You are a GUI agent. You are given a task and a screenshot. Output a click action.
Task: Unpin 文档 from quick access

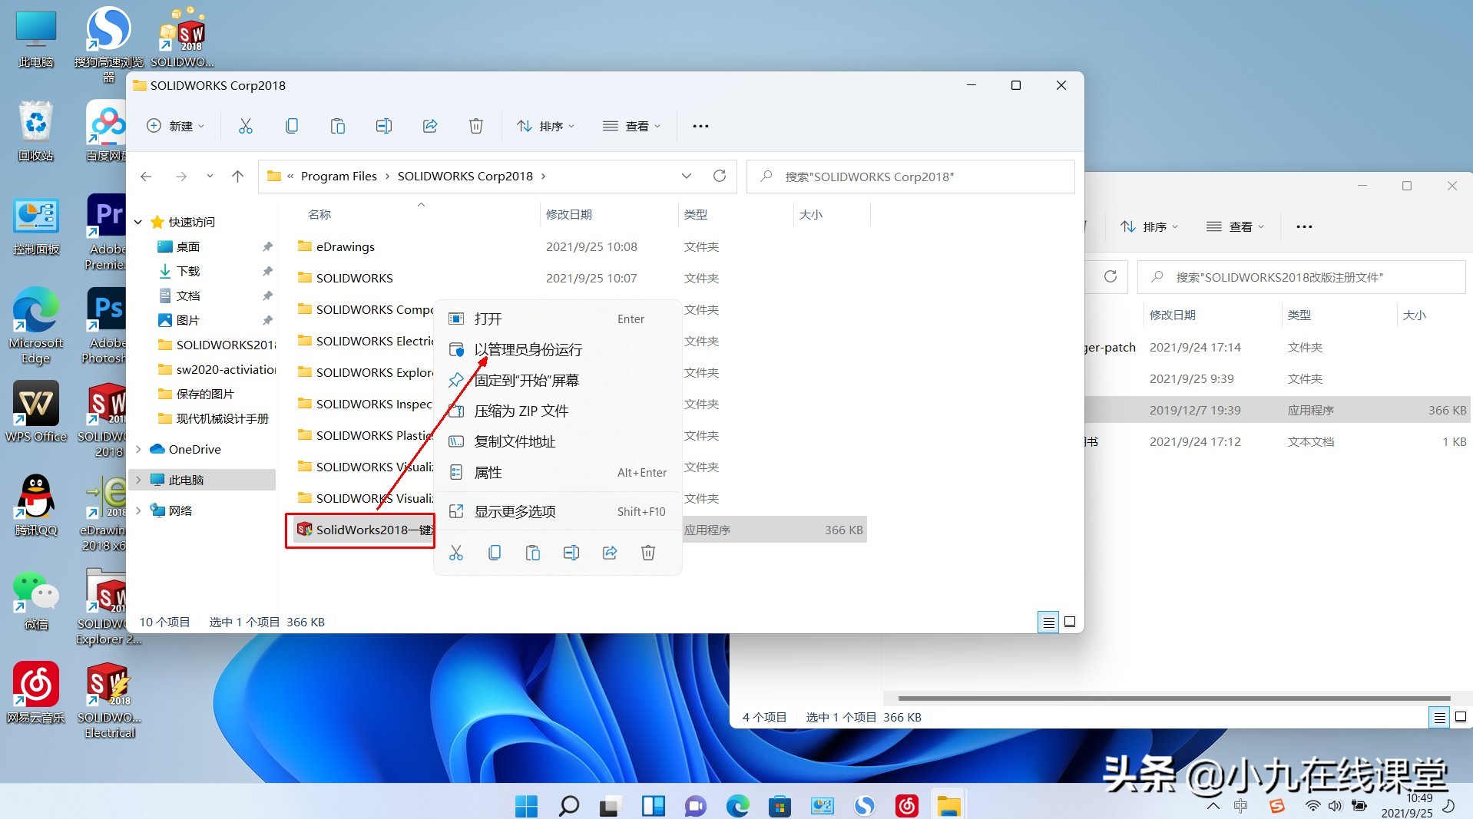tap(267, 296)
